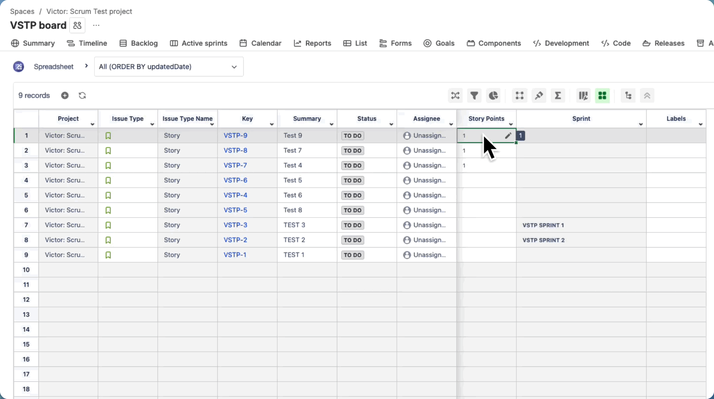Collapse toolbar with double chevron up
Screen dimensions: 714x399
click(x=647, y=96)
